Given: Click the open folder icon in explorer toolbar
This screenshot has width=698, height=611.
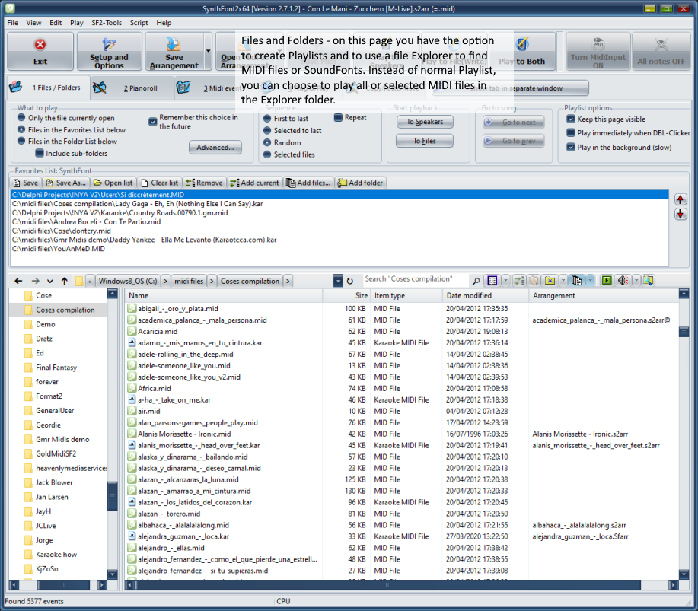Looking at the screenshot, I should pyautogui.click(x=534, y=280).
